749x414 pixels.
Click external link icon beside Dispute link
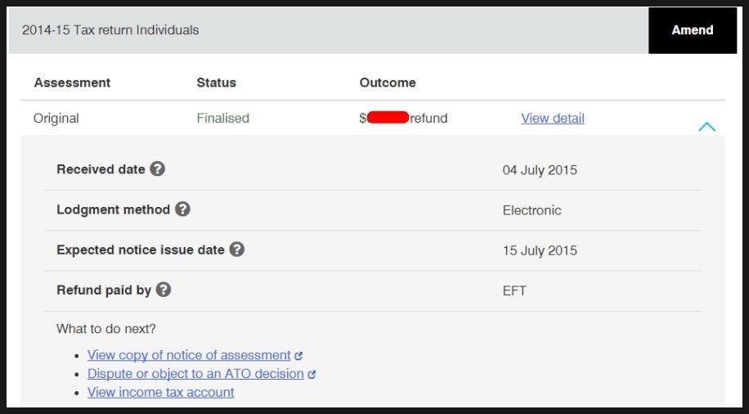pyautogui.click(x=312, y=375)
